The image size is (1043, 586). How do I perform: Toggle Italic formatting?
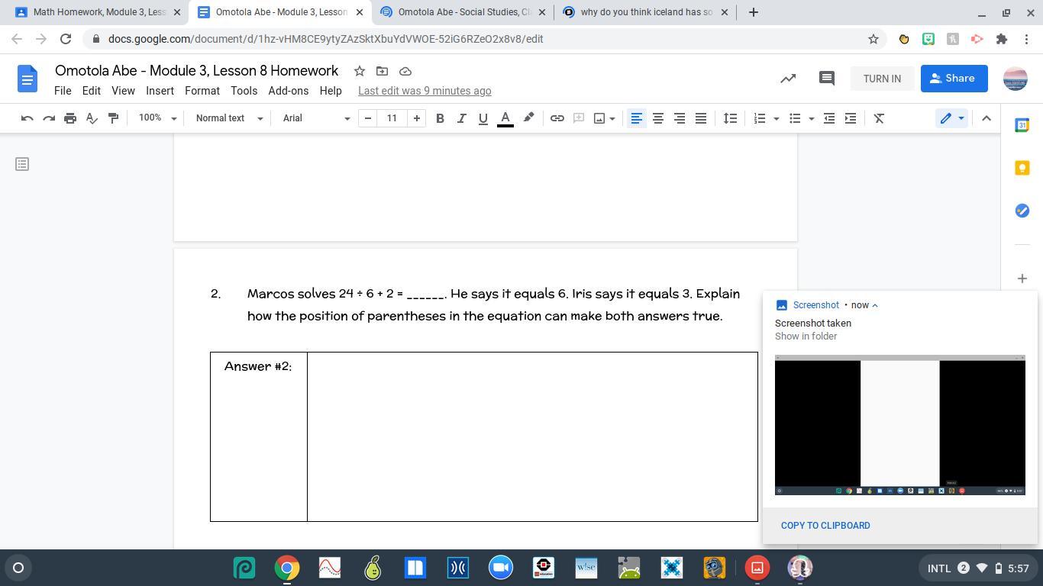click(x=461, y=118)
